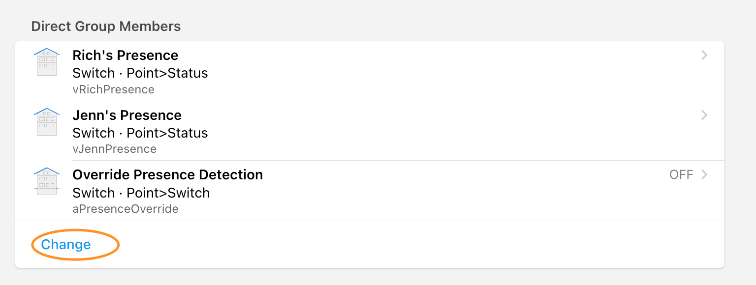Click the Change link
This screenshot has height=285, width=756.
point(66,245)
